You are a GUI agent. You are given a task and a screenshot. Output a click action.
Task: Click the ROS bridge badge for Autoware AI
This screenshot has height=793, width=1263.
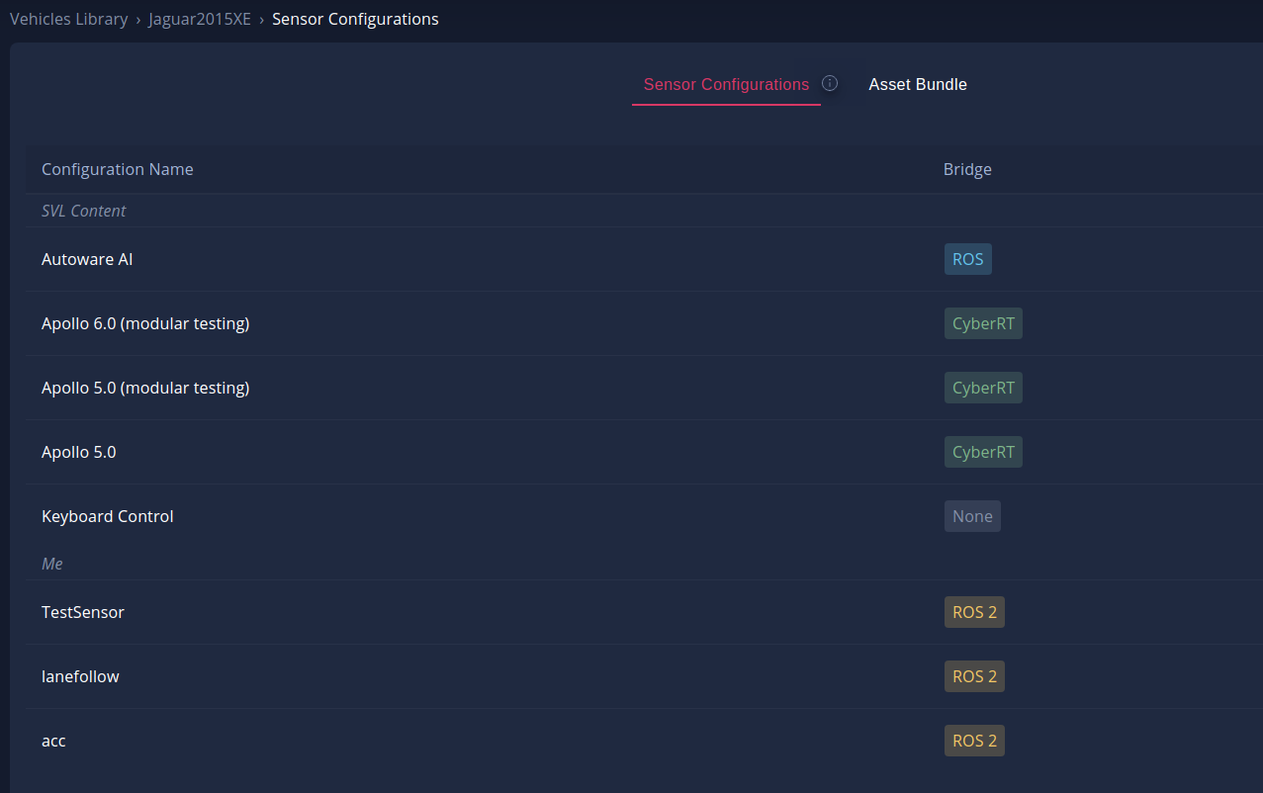coord(967,258)
